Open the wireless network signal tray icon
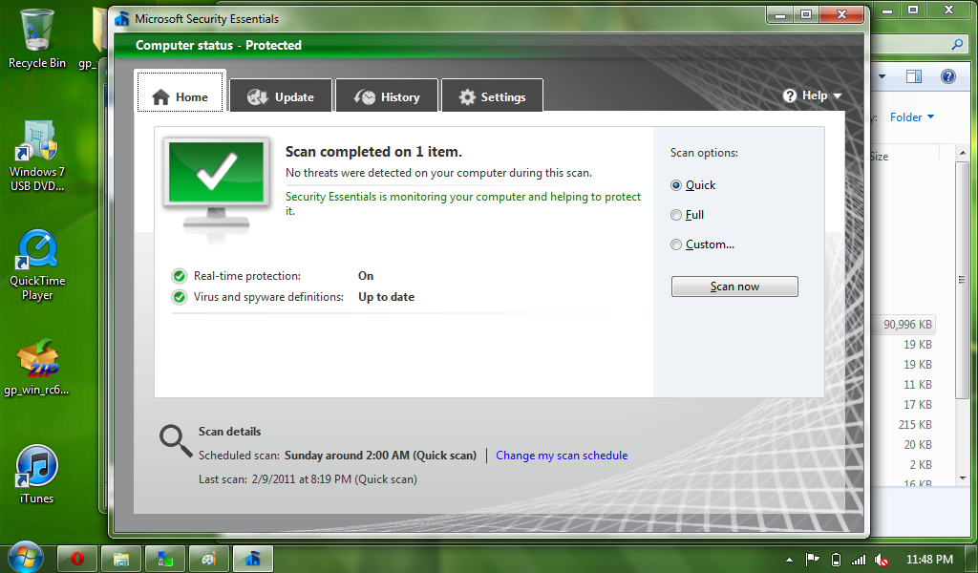The width and height of the screenshot is (978, 573). click(859, 560)
